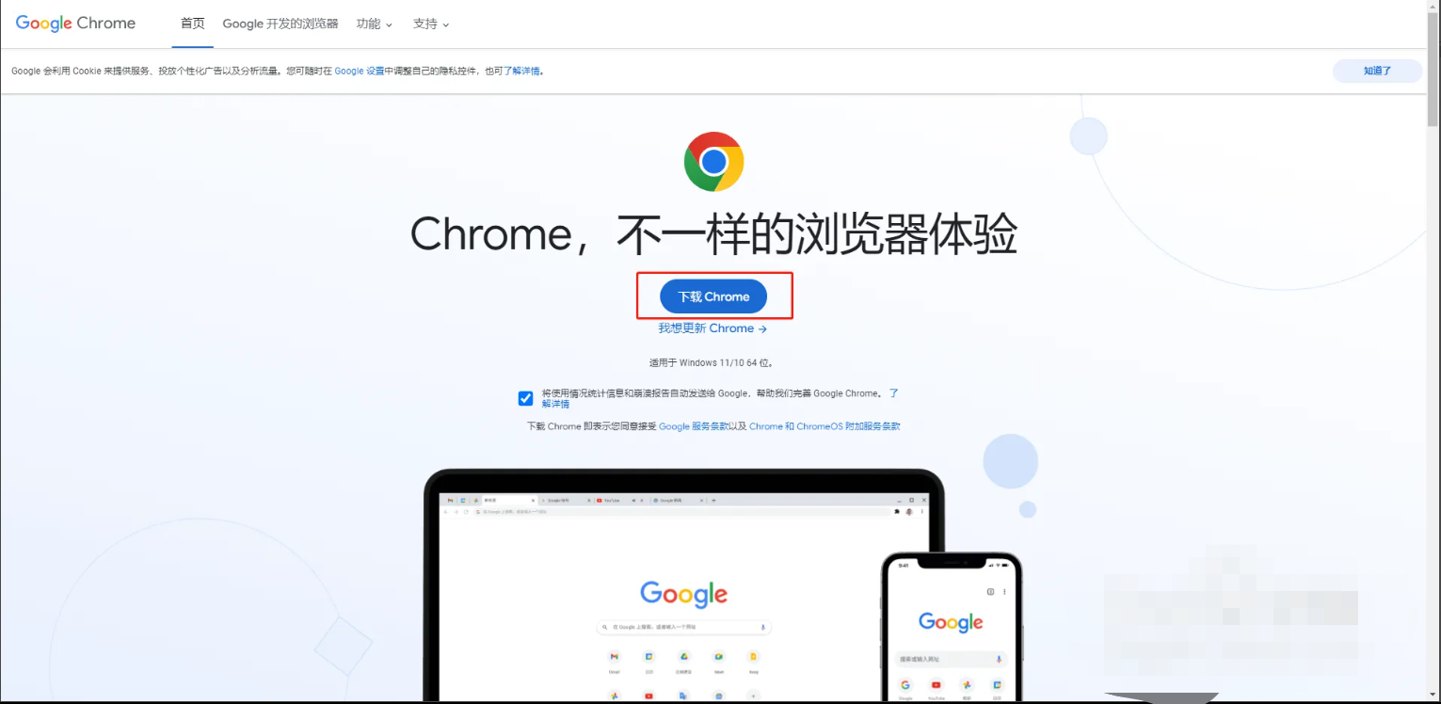Click the 下载 Chrome button
The image size is (1441, 704).
(713, 296)
